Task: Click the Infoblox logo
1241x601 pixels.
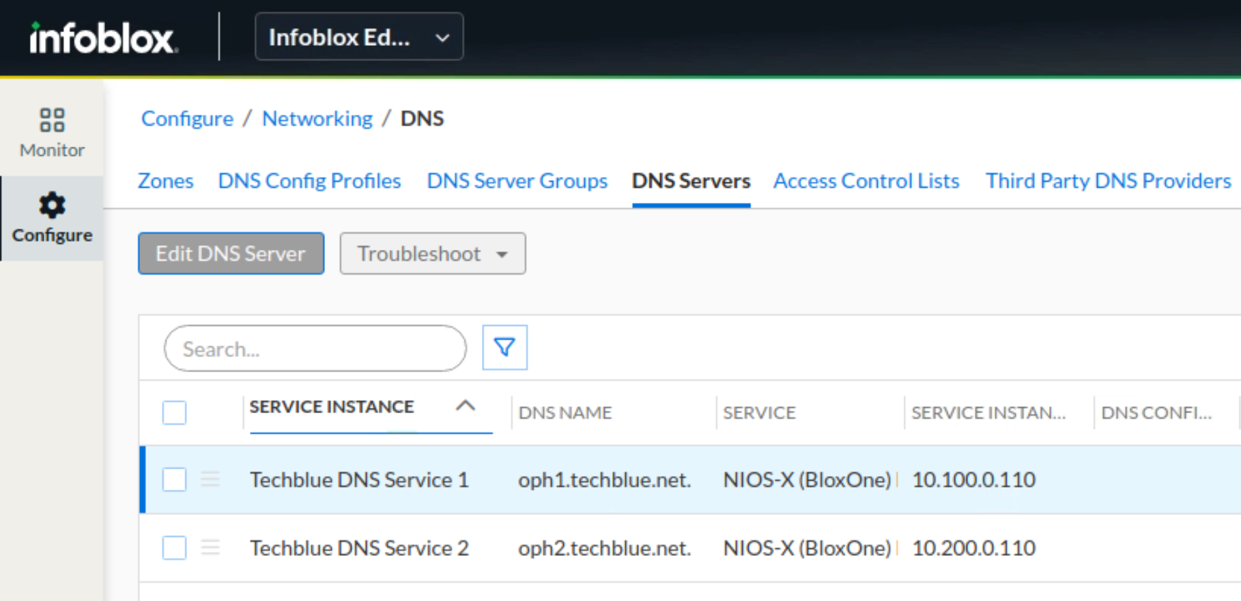Action: click(x=103, y=38)
